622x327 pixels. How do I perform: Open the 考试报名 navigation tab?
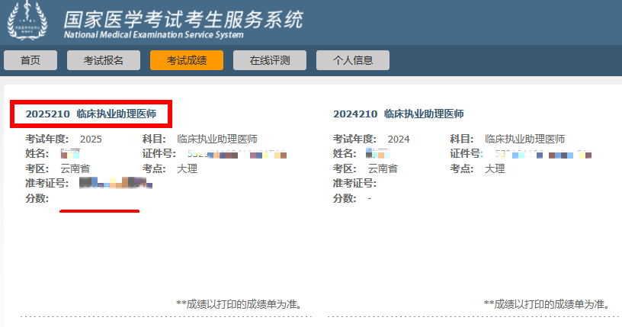point(103,61)
